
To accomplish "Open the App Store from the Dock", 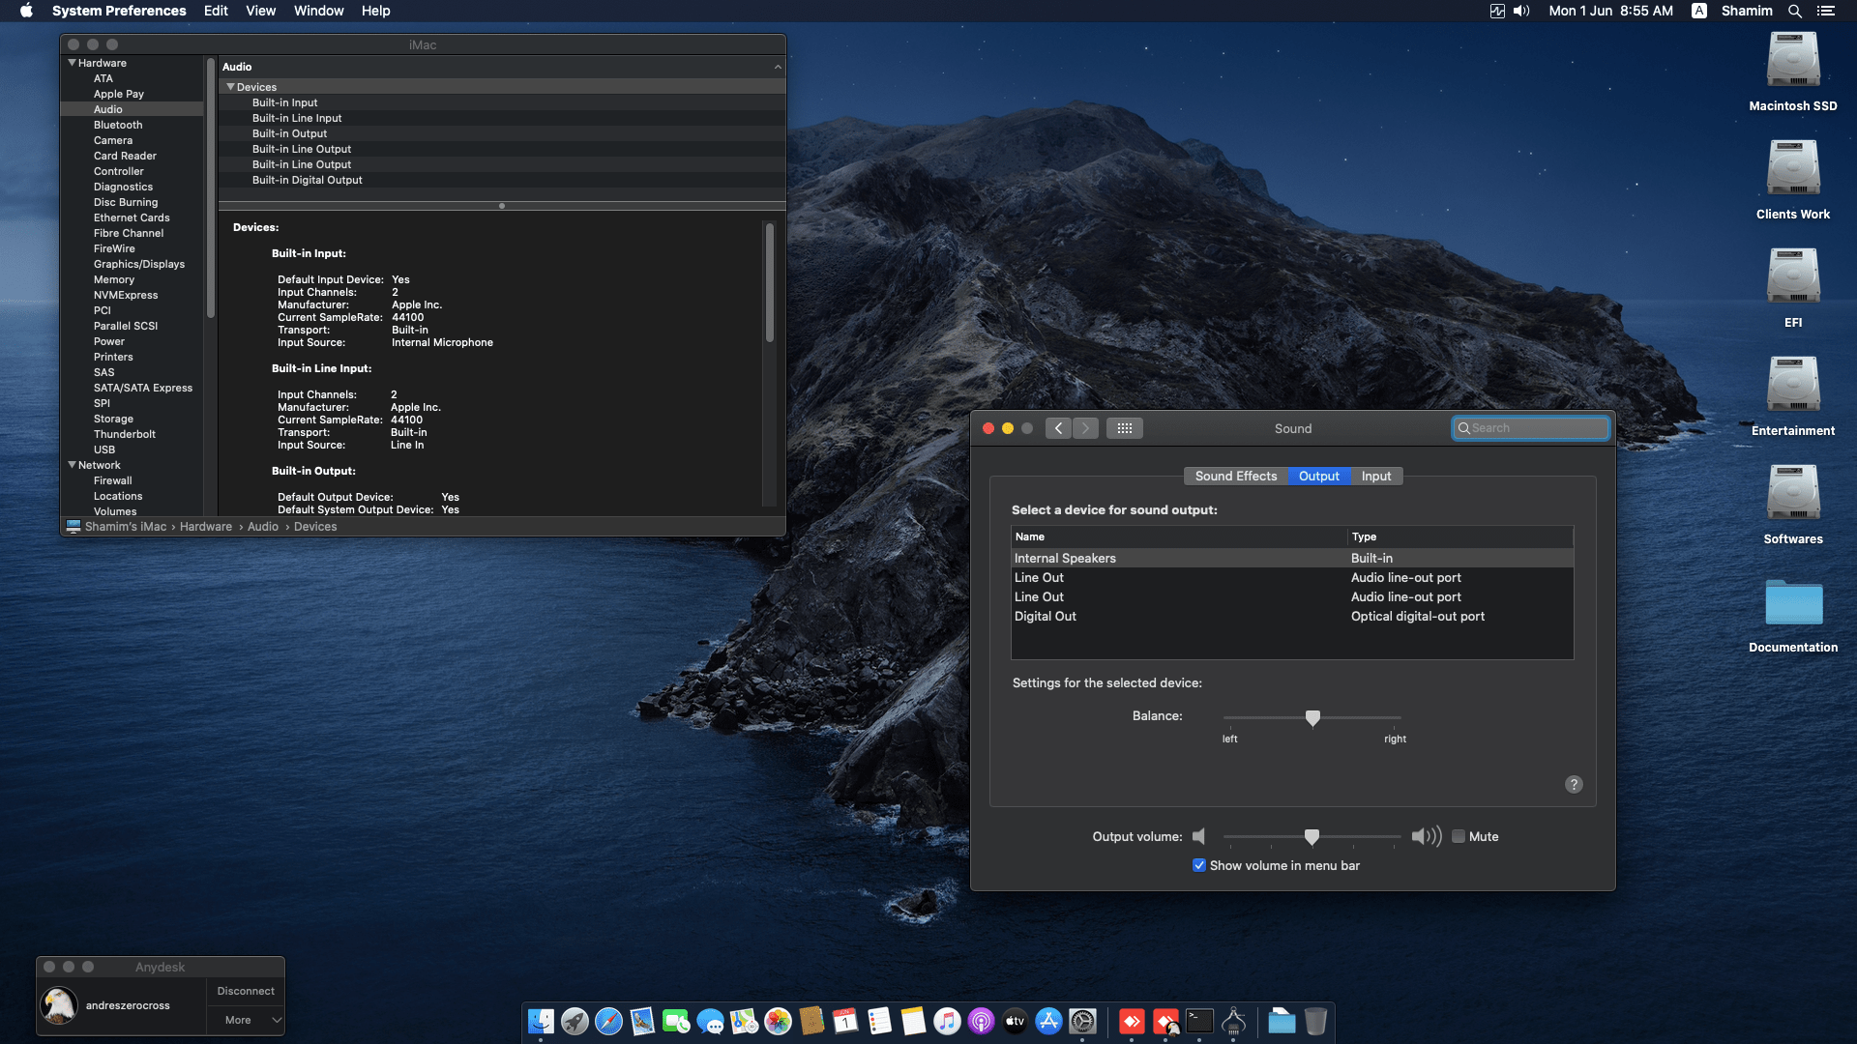I will click(1048, 1021).
